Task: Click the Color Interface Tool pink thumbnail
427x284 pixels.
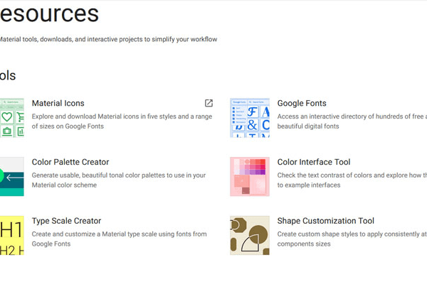Action: (250, 177)
